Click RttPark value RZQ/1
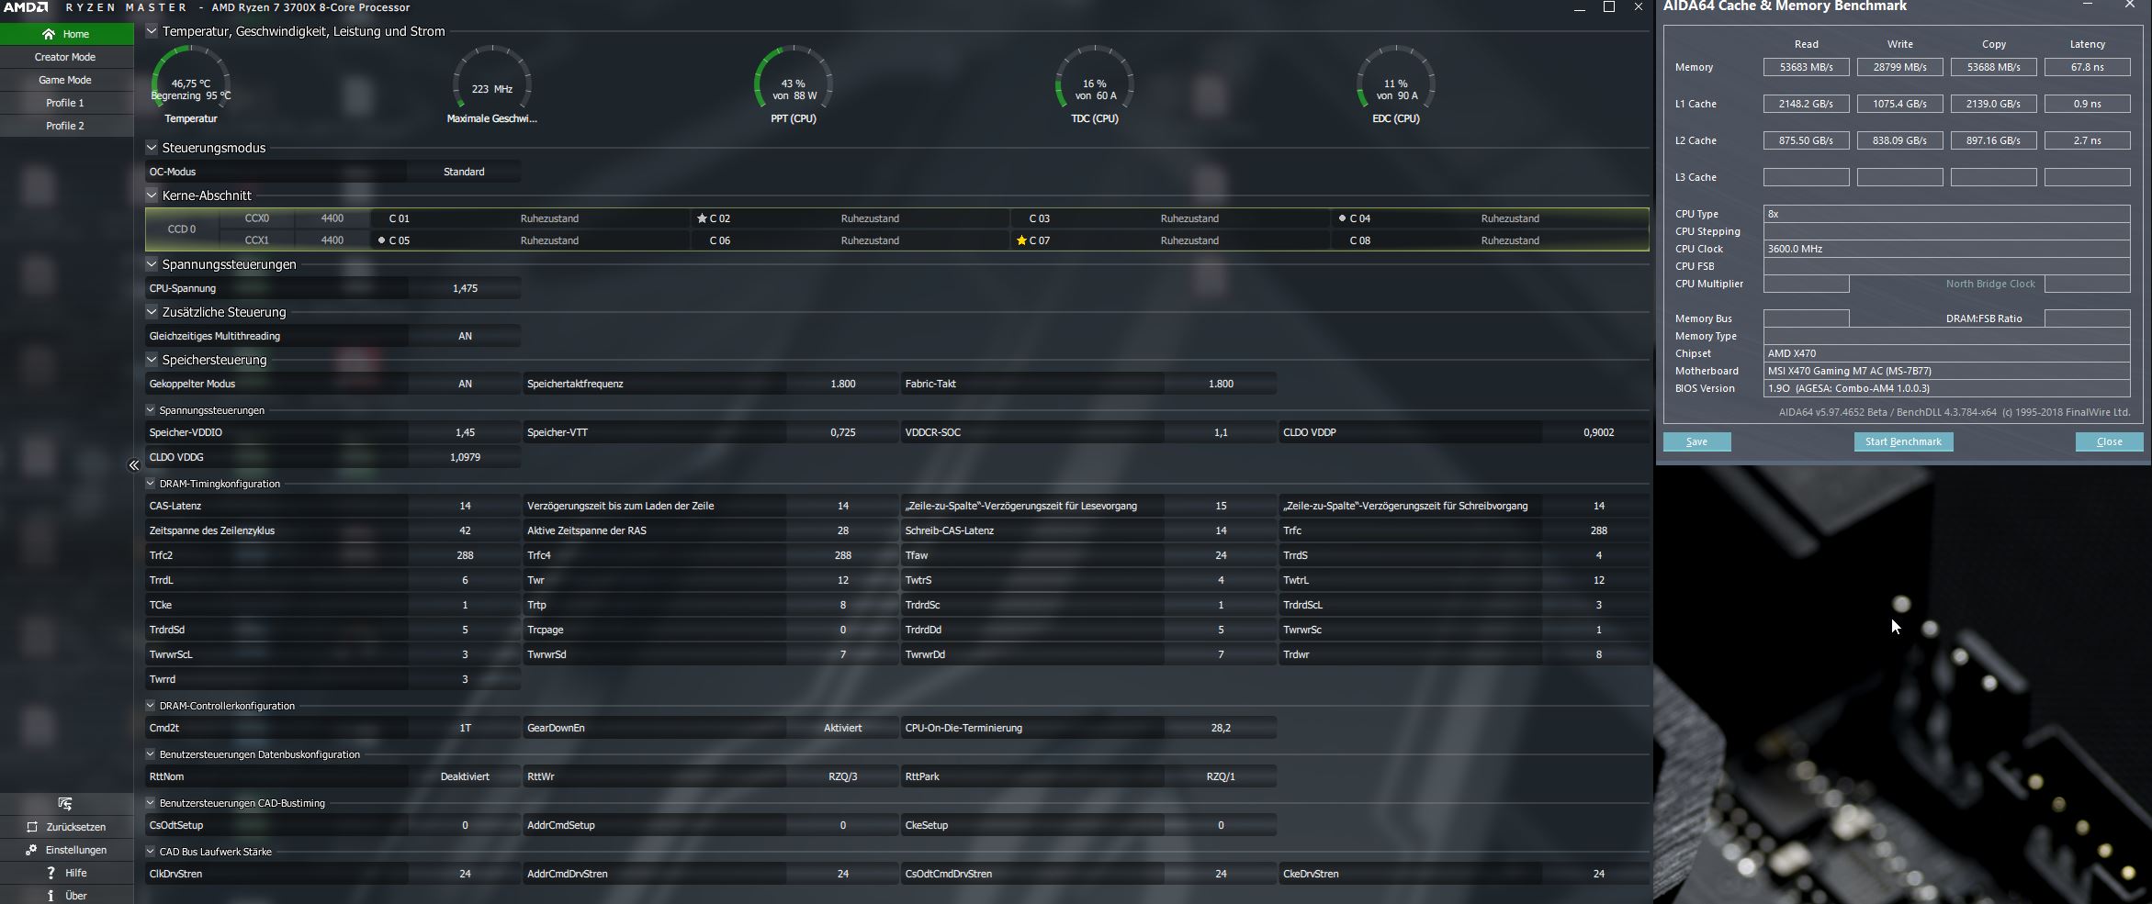The image size is (2152, 904). pos(1221,776)
